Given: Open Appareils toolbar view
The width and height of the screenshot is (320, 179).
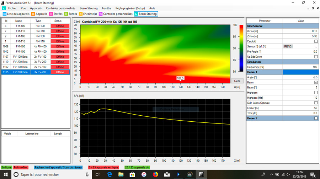Looking at the screenshot, I should pyautogui.click(x=39, y=14).
